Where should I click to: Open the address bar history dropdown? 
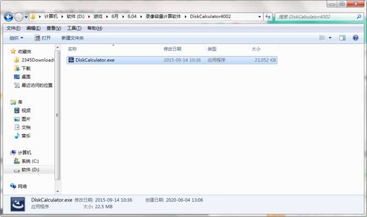tap(260, 17)
